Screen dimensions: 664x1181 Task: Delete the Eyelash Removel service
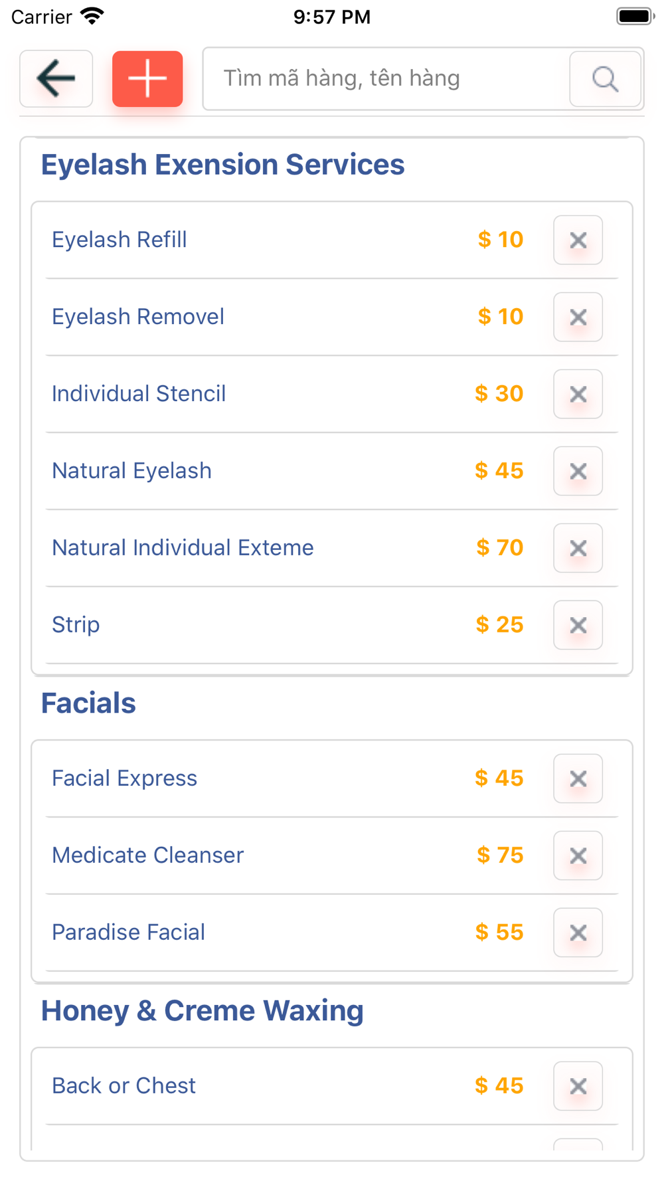tap(578, 317)
